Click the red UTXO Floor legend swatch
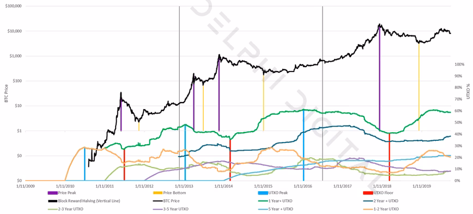This screenshot has width=473, height=214. [x=368, y=193]
